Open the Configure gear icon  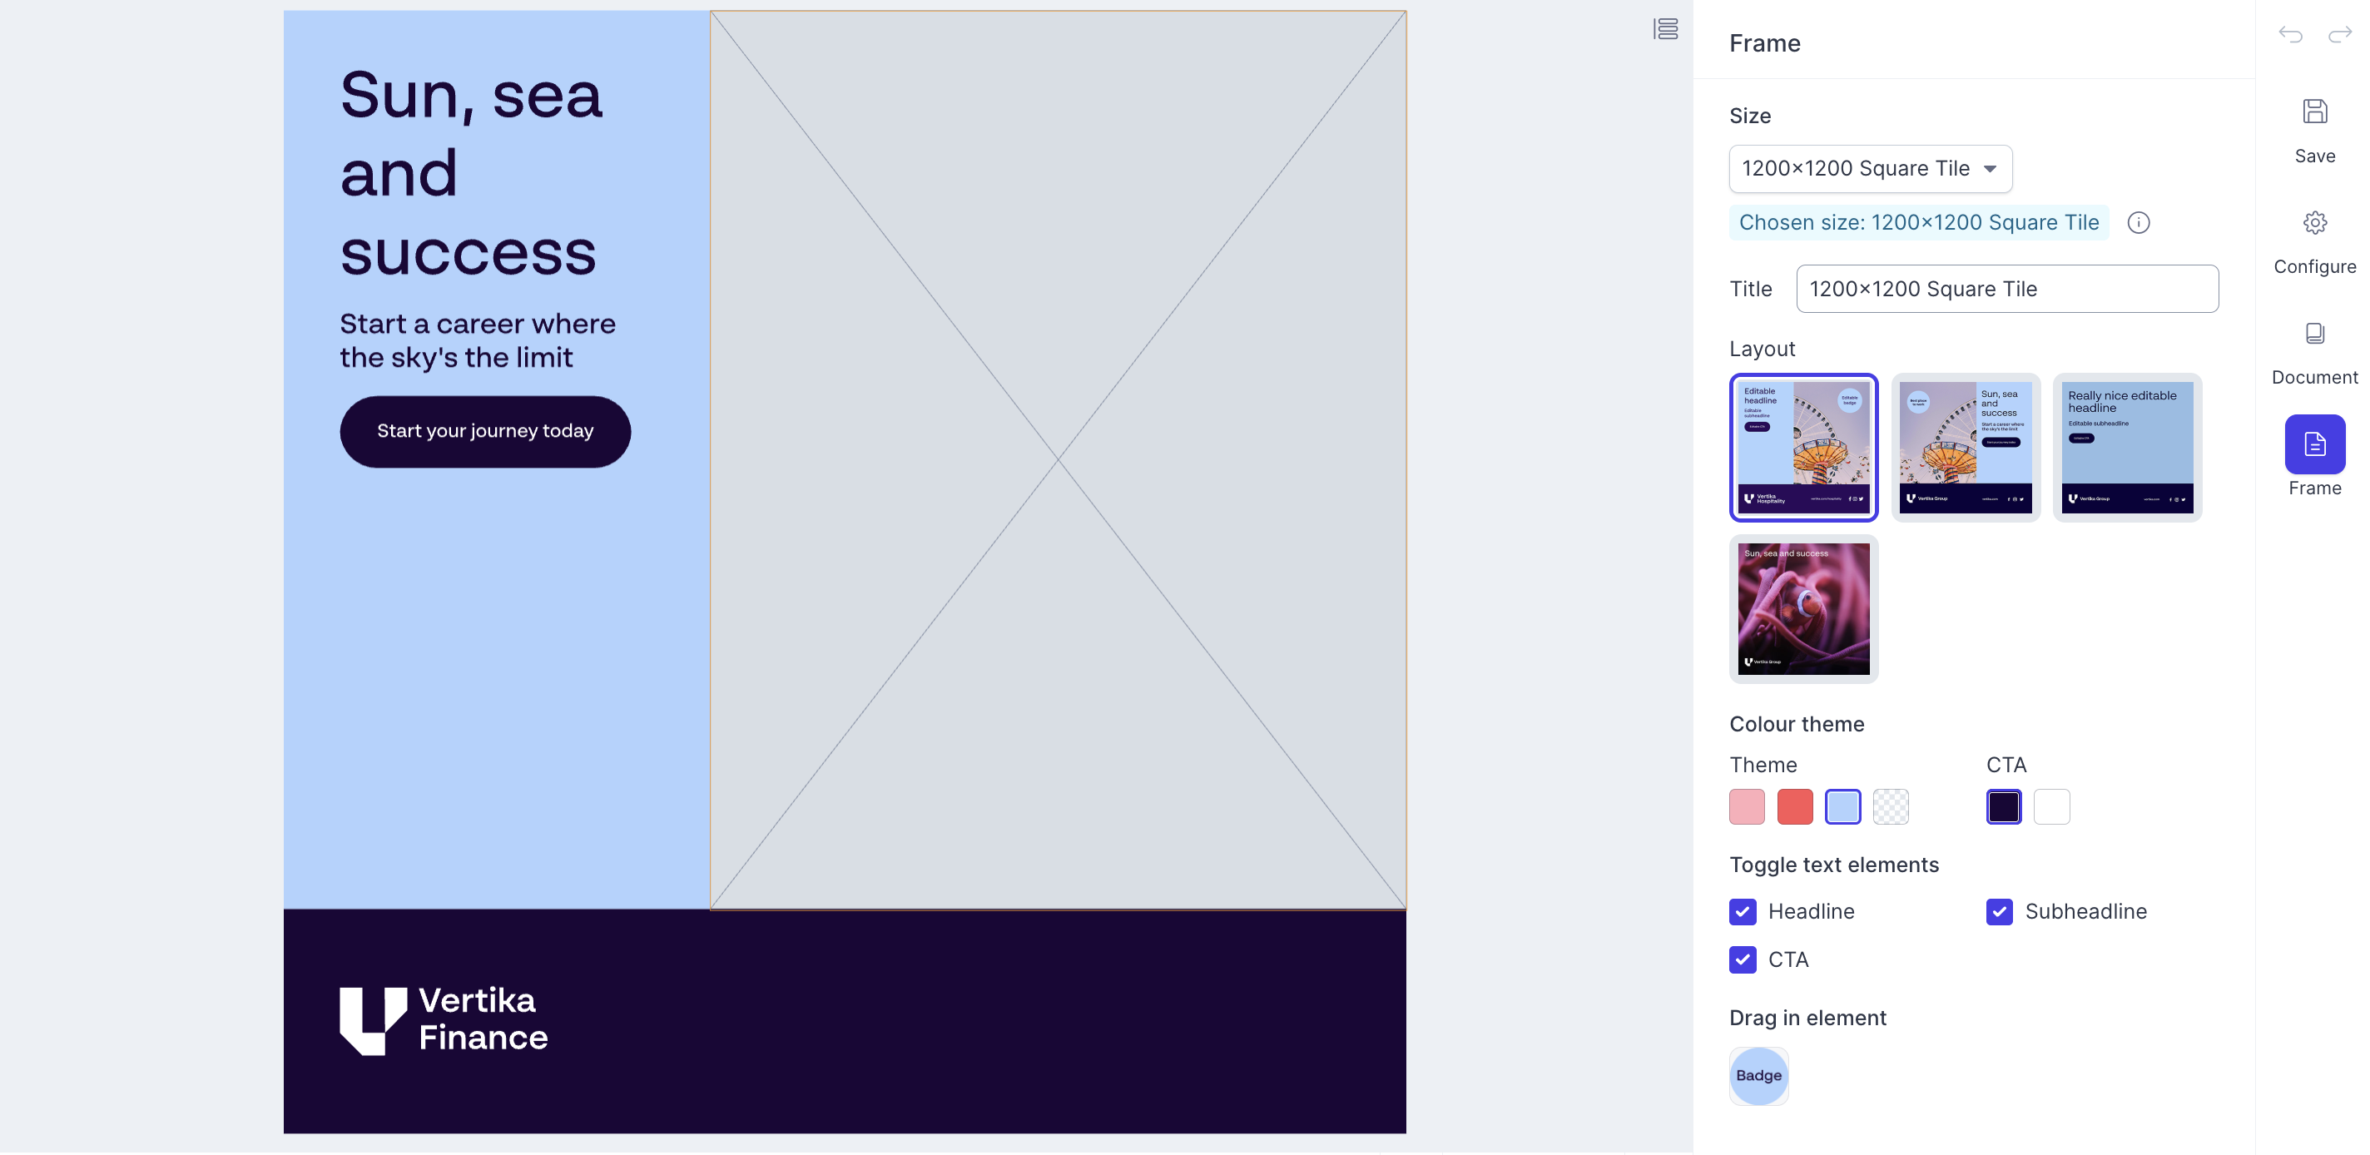[x=2315, y=223]
